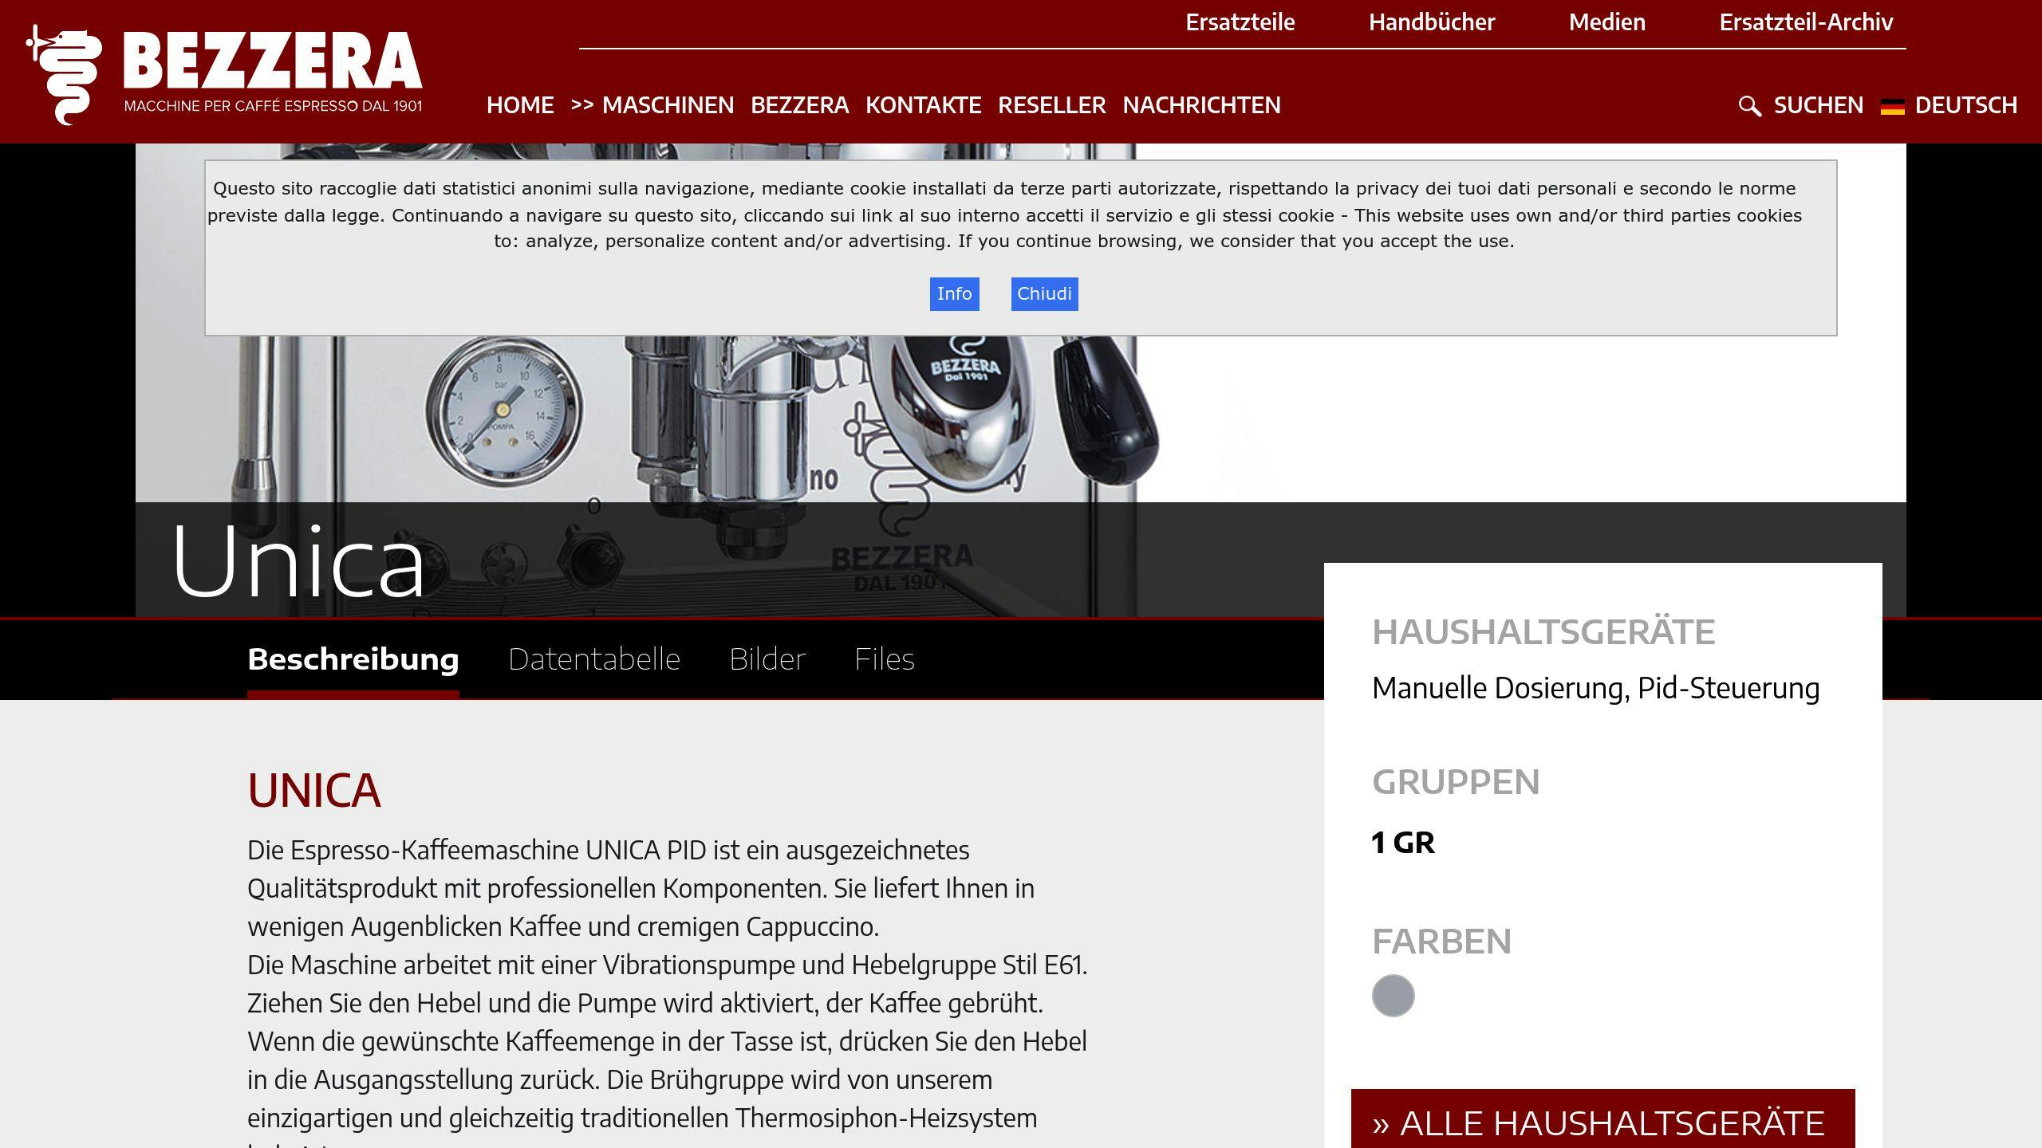The width and height of the screenshot is (2042, 1148).
Task: Click the FARBEN sidebar heading
Action: [1441, 942]
